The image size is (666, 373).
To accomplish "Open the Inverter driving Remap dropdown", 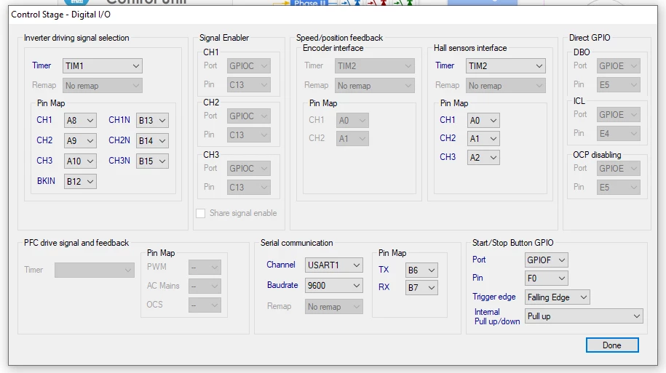I will (103, 86).
